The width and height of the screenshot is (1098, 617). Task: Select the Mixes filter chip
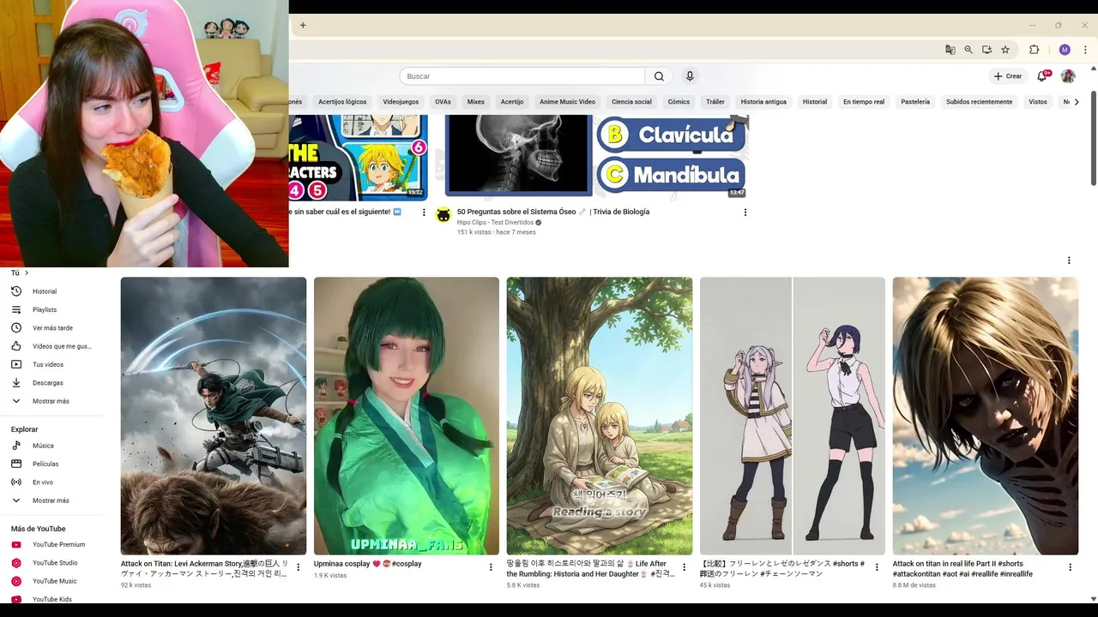[x=476, y=102]
